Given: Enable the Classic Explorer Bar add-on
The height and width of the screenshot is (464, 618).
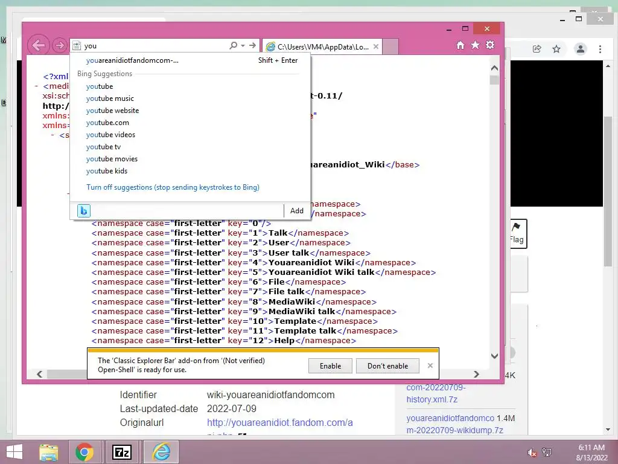Looking at the screenshot, I should 330,366.
